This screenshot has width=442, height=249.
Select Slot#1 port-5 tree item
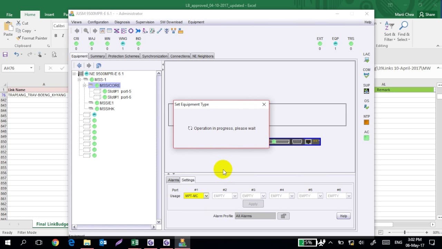pyautogui.click(x=119, y=91)
